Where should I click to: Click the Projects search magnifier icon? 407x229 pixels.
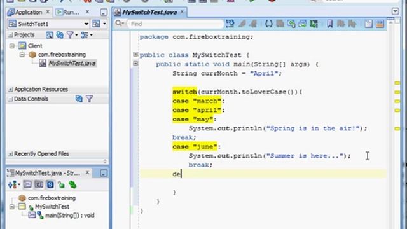tap(50, 35)
